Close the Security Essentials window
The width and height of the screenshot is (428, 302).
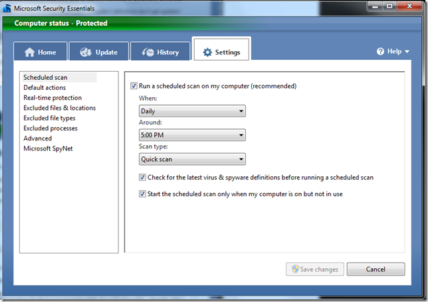tap(409, 6)
